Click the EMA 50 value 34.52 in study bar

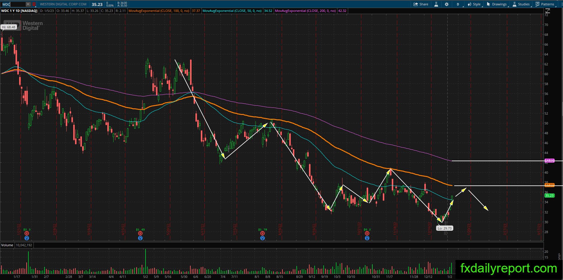[268, 11]
